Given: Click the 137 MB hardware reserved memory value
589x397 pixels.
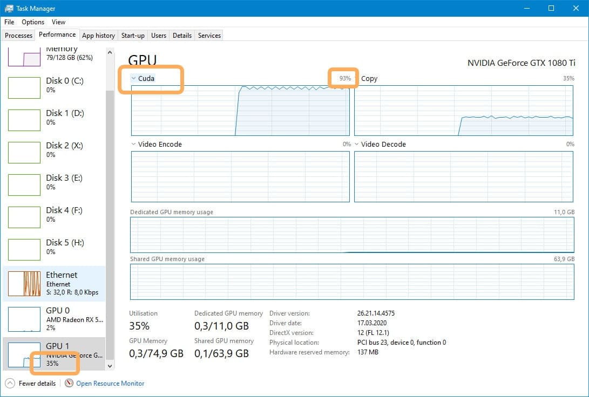Looking at the screenshot, I should [x=368, y=352].
